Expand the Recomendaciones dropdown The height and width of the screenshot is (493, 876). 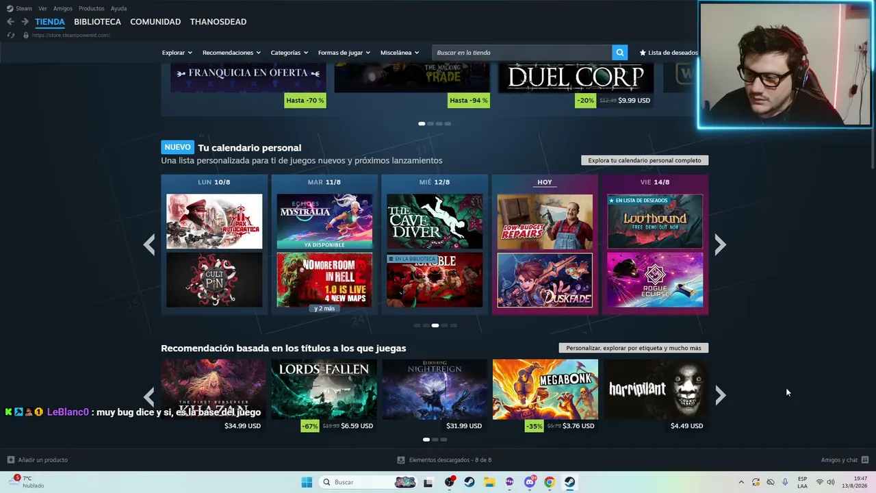[x=231, y=53]
